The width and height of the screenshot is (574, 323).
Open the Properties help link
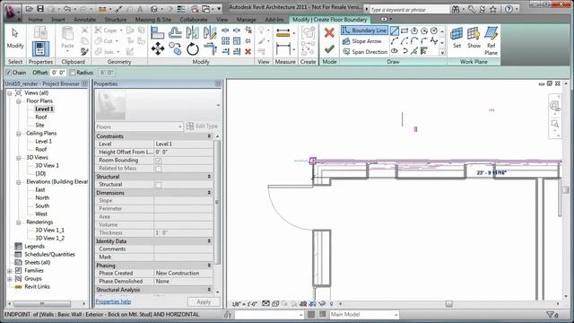(x=113, y=301)
